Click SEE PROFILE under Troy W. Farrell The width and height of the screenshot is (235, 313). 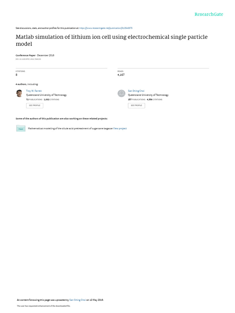(35, 105)
